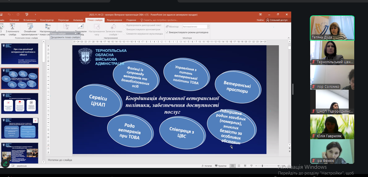Screen dimensions: 368x177
Task: Click the Примітки comments icon
Action: (x=220, y=166)
